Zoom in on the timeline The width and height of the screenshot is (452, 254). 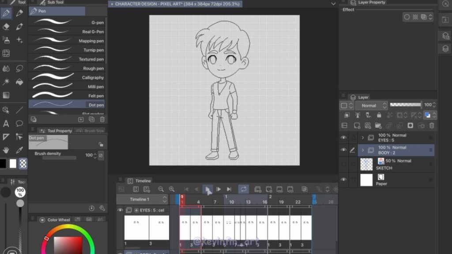pyautogui.click(x=172, y=189)
